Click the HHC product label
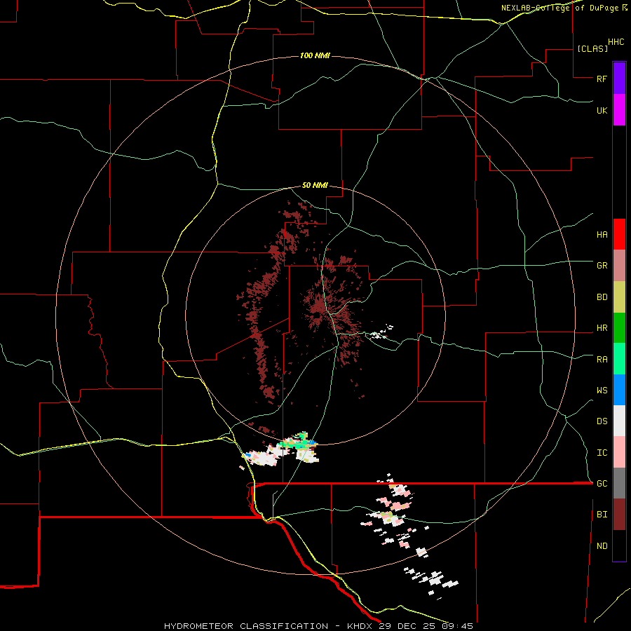This screenshot has width=631, height=631. pyautogui.click(x=616, y=42)
